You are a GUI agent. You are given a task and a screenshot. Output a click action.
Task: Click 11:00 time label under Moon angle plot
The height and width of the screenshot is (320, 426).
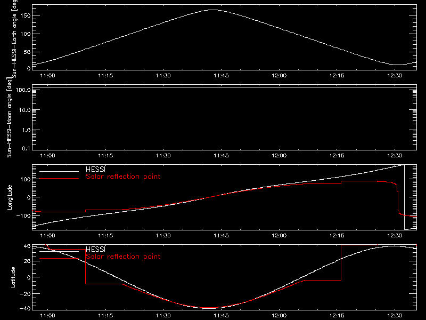(x=47, y=156)
